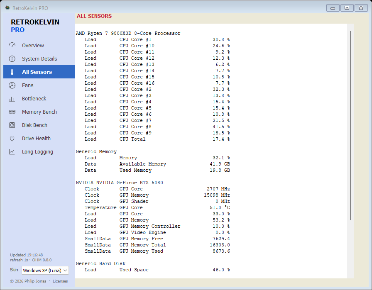This screenshot has height=290, width=372.
Task: Click the GPU Core clock 2707 MHz row
Action: [157, 189]
